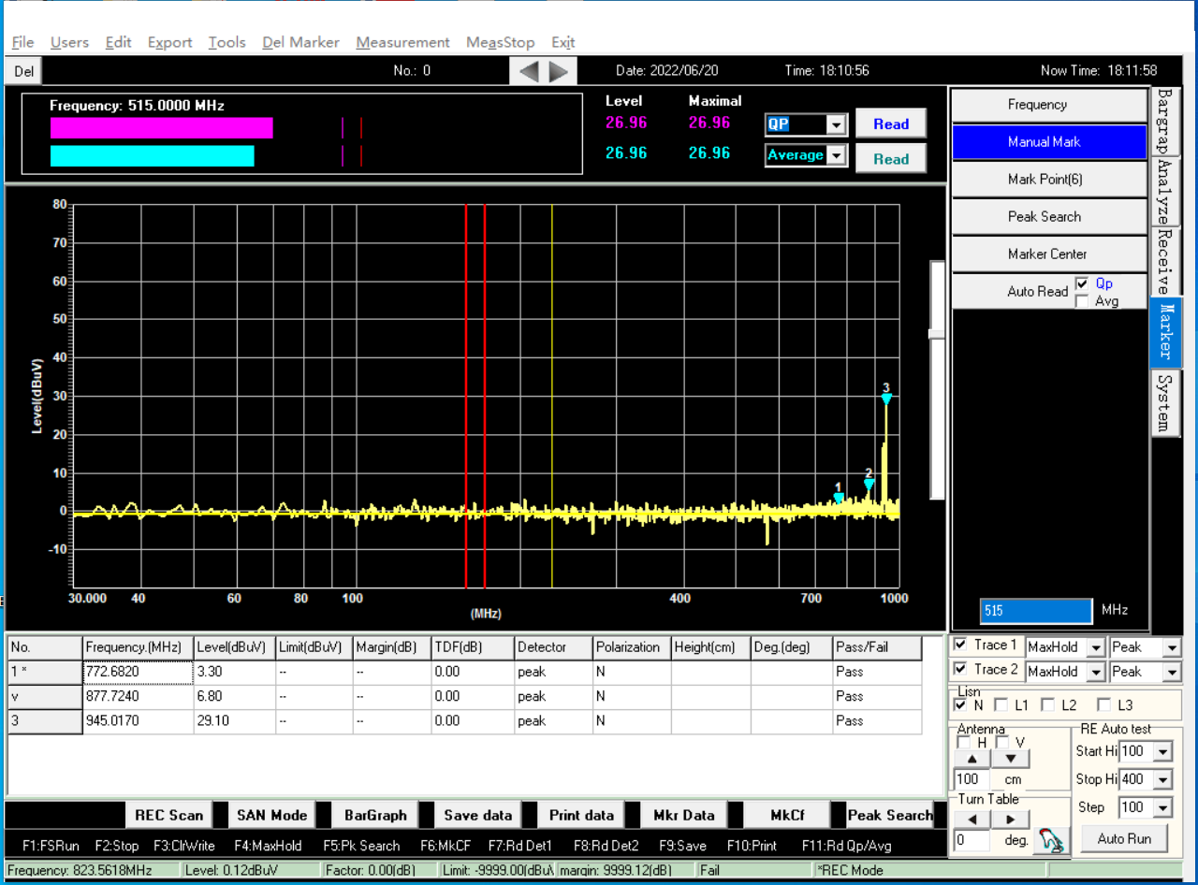This screenshot has width=1198, height=885.
Task: Click the previous record left arrow
Action: pos(530,71)
